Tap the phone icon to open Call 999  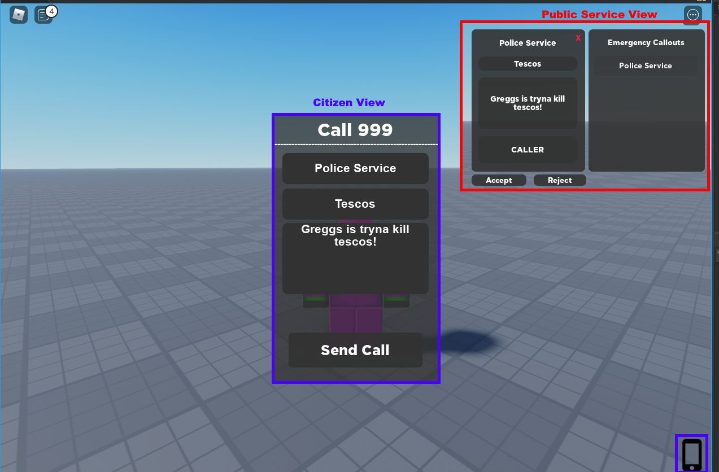click(x=692, y=454)
